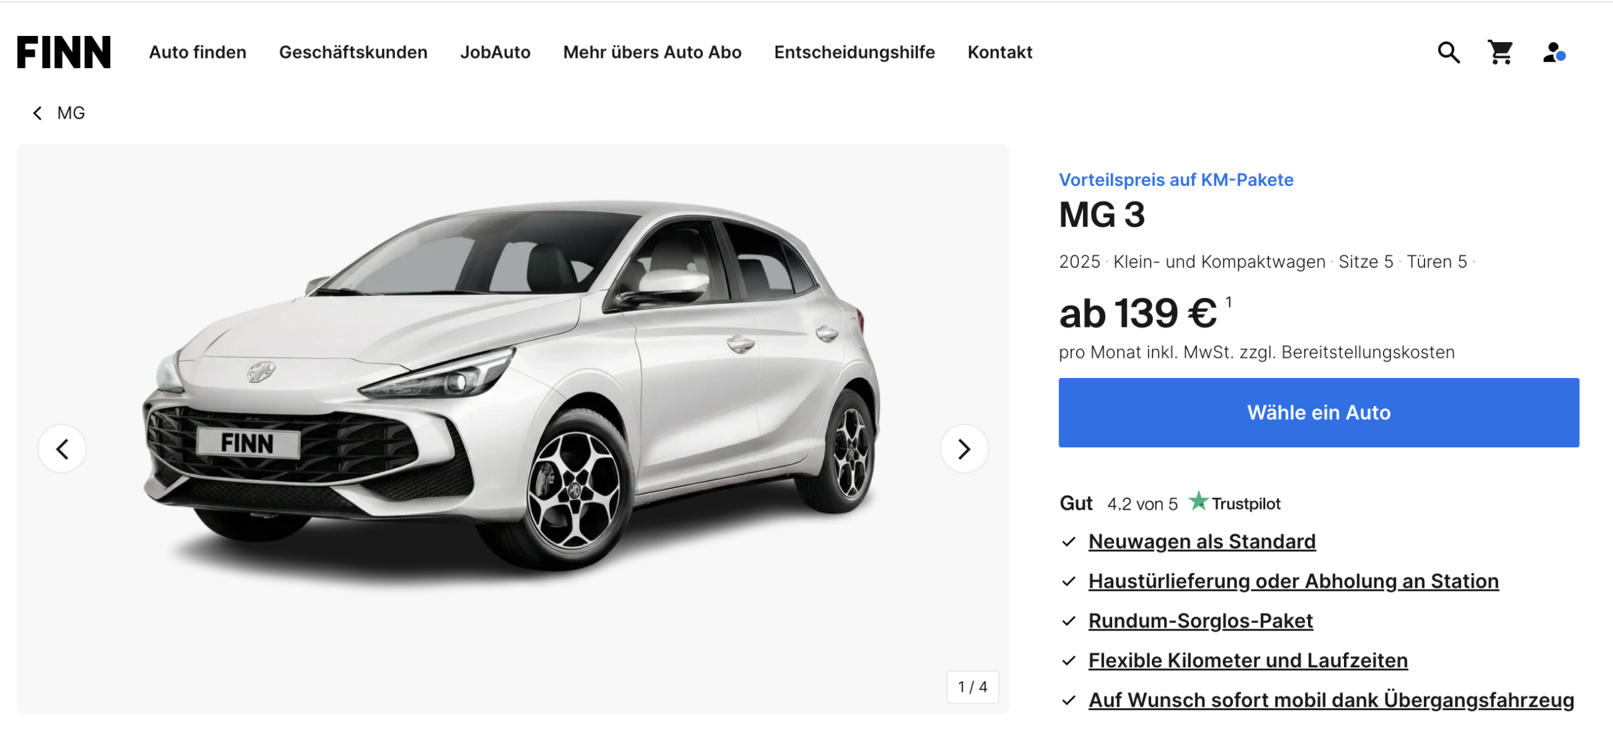
Task: Open Flexible Kilometer und Laufzeiten link
Action: tap(1248, 661)
